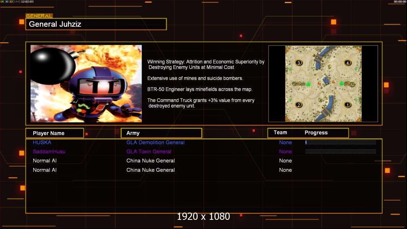Click the team None value for SaddamHusu

tap(286, 152)
